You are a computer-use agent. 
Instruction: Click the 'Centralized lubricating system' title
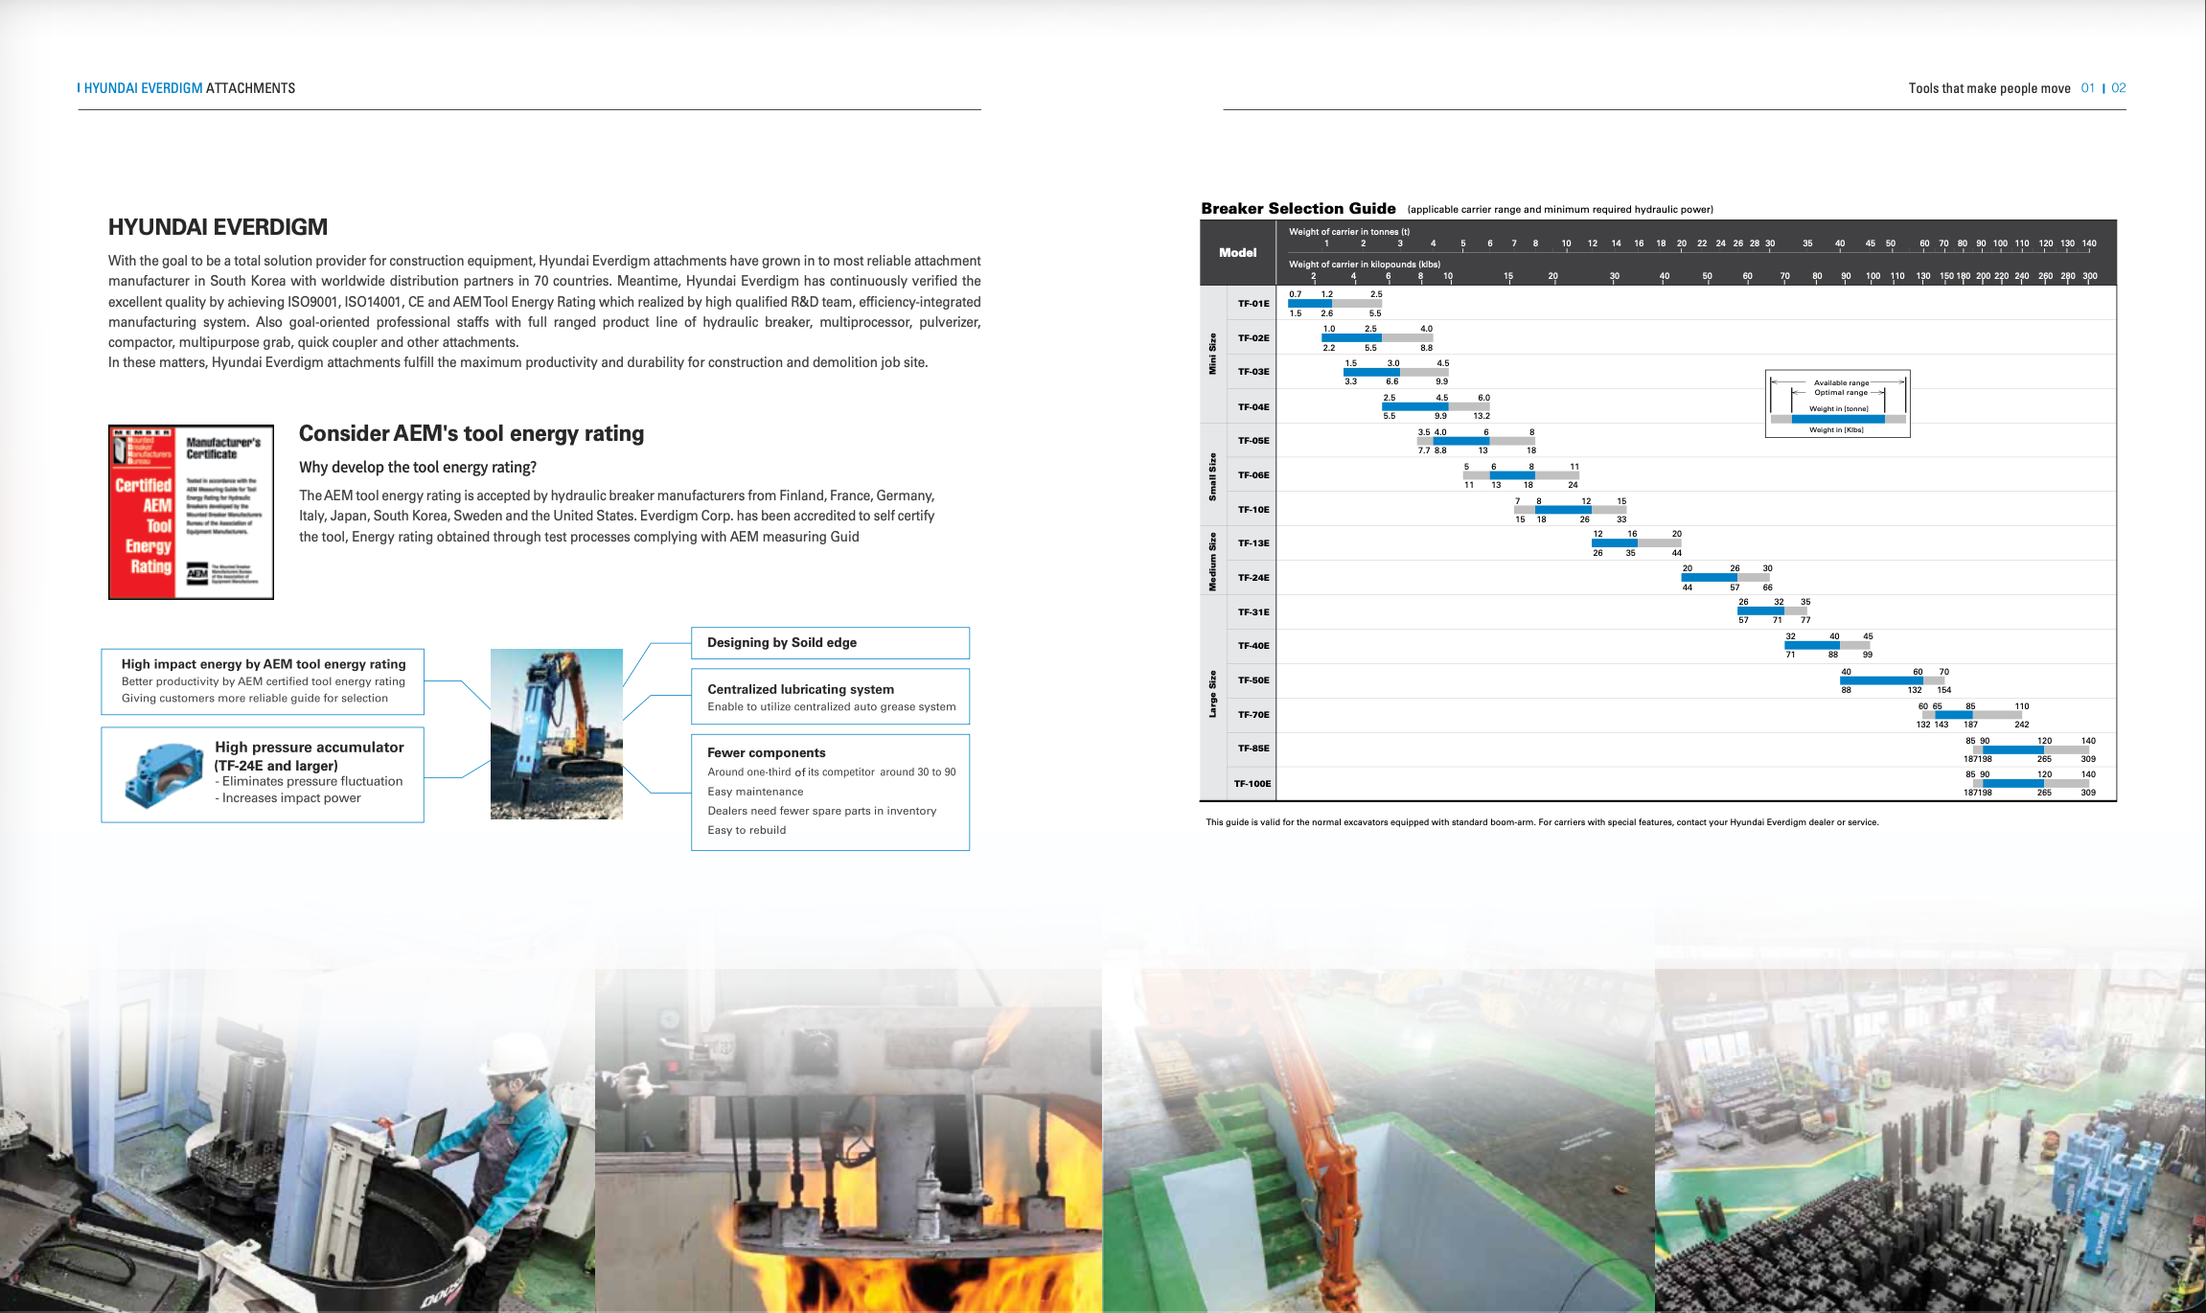pos(801,689)
